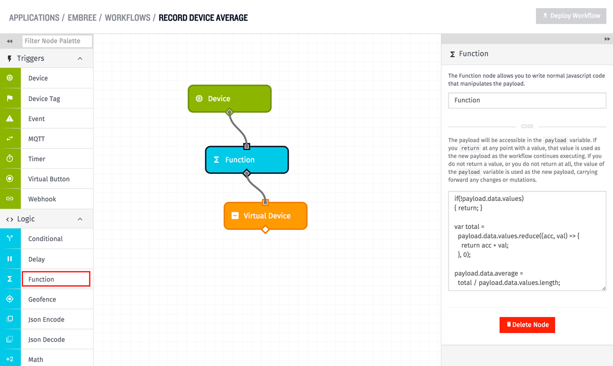Click the Function panel header title
The image size is (613, 366).
click(x=474, y=54)
